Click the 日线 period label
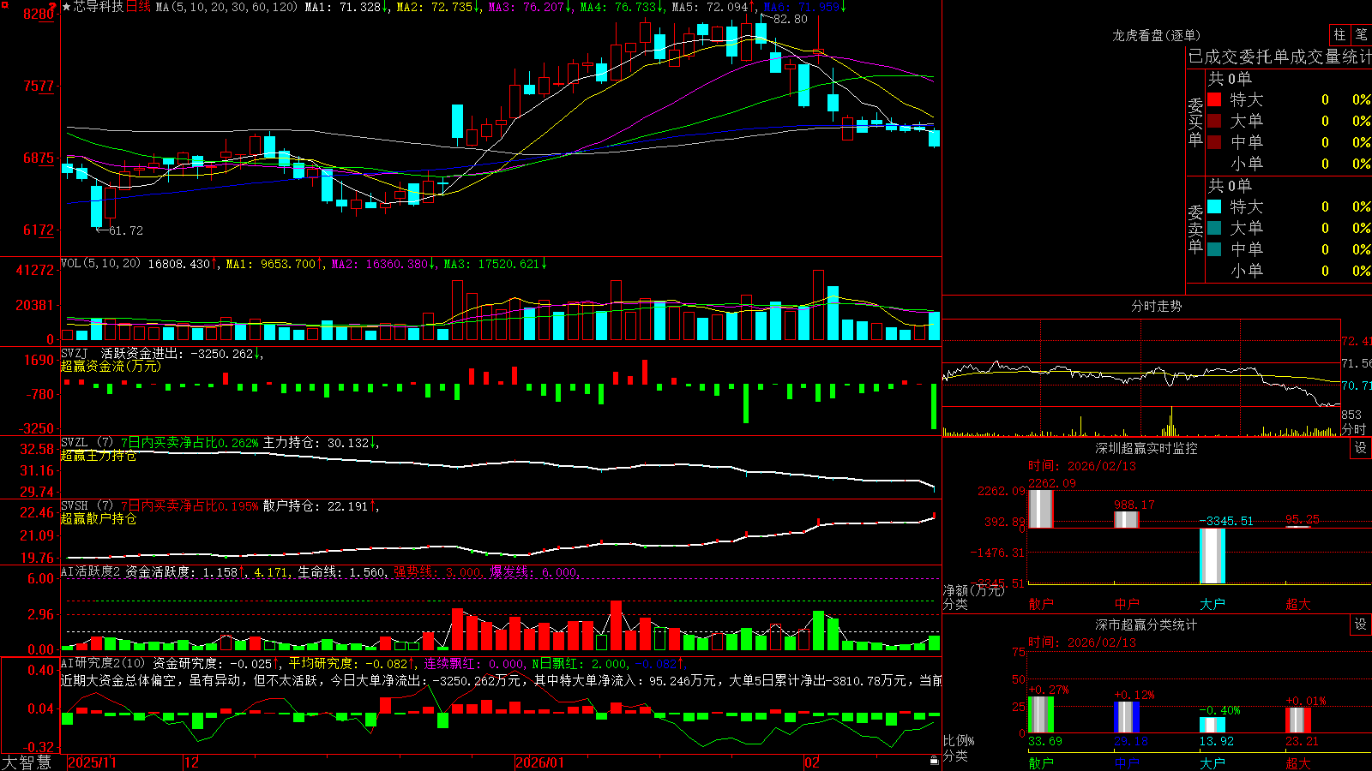1372x771 pixels. pyautogui.click(x=138, y=7)
